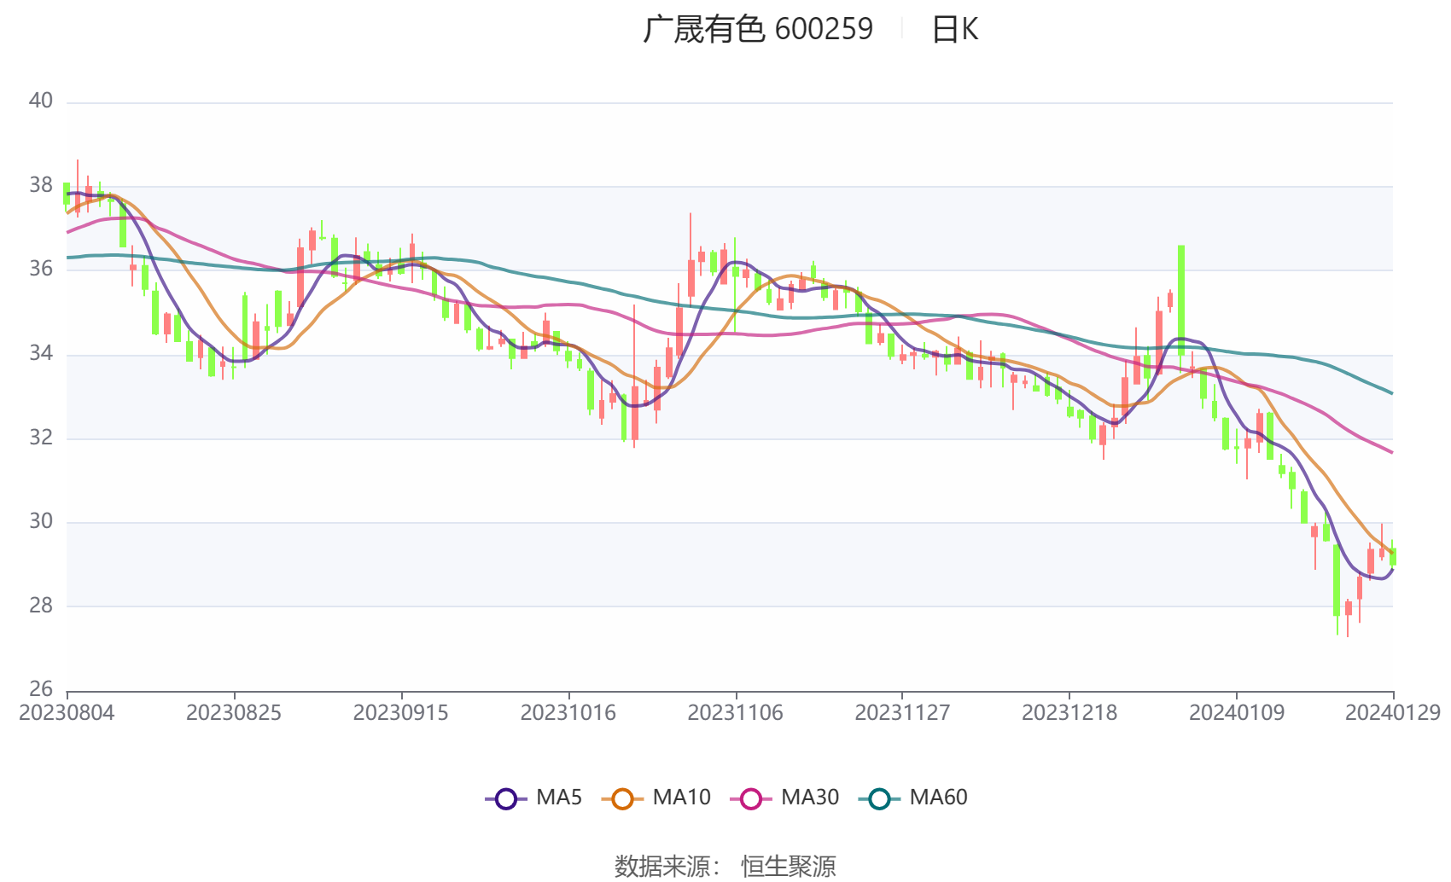Click the y-axis value 38

click(41, 185)
